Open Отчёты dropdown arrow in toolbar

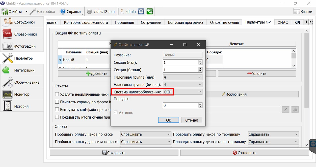27,12
